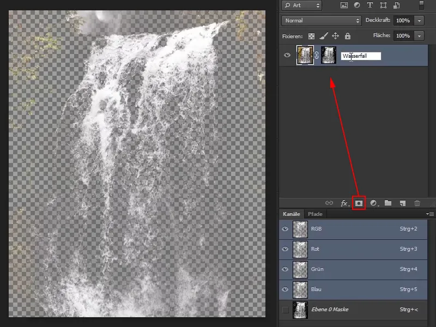Select the Grün channel row
The width and height of the screenshot is (436, 327).
[353, 269]
